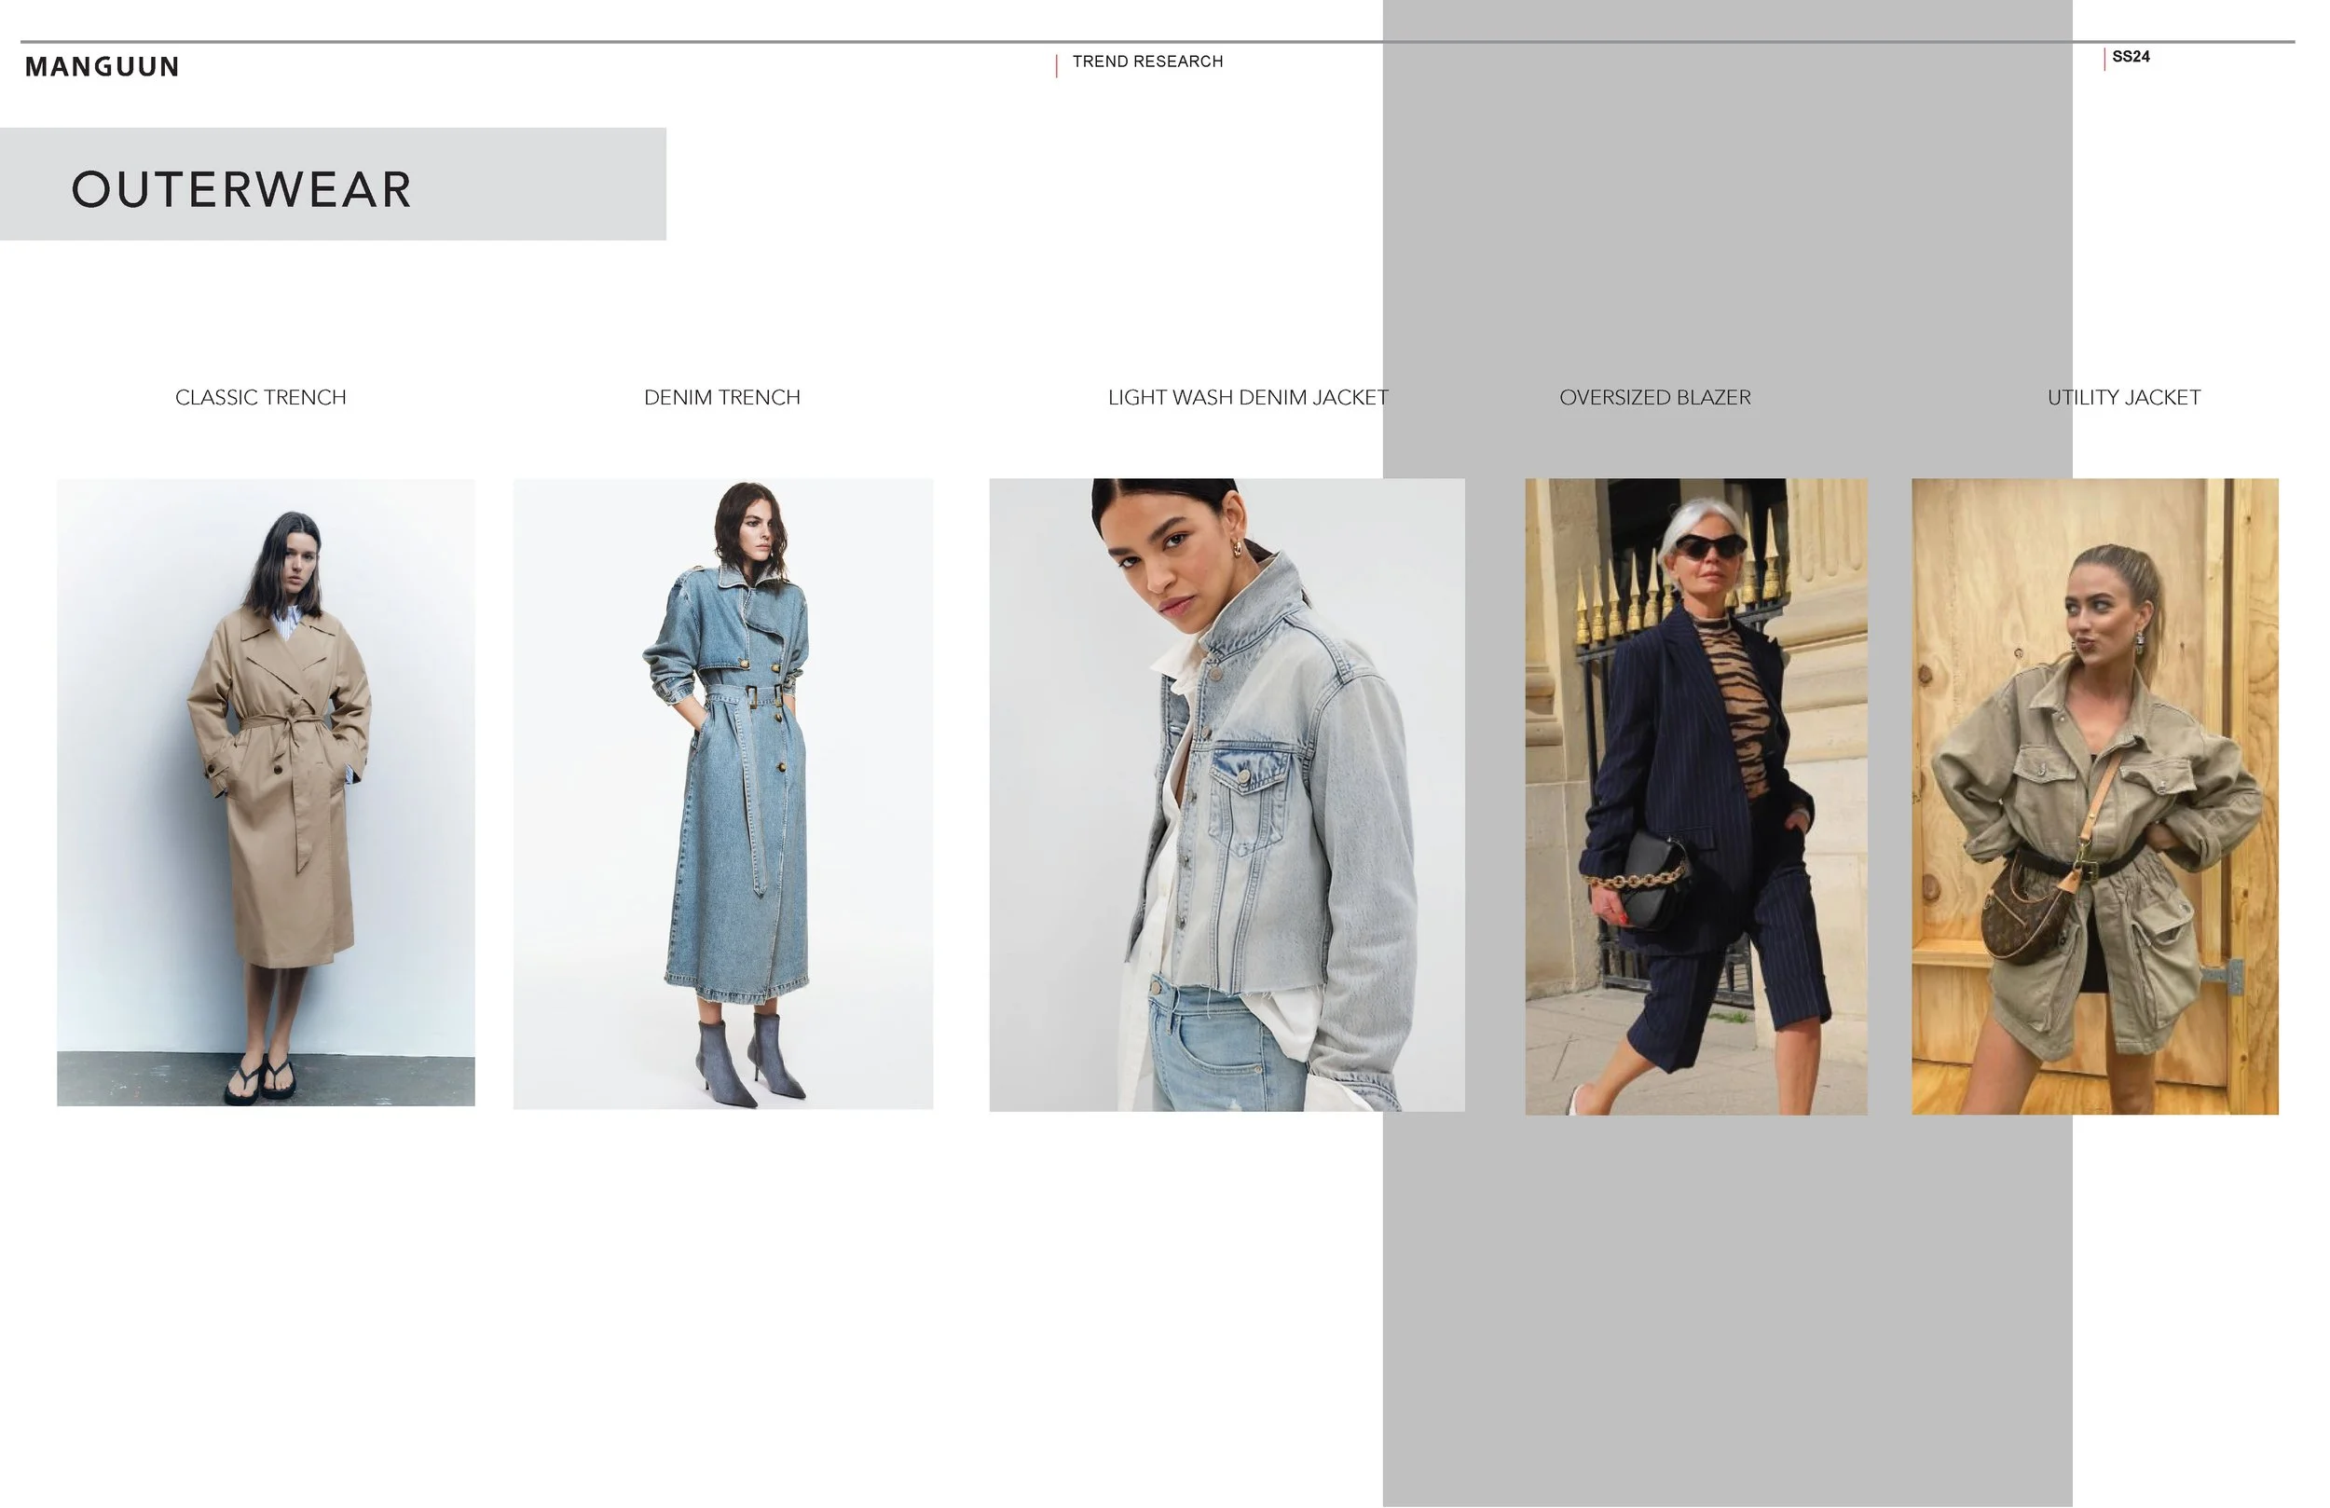Click the SS24 season label

coord(2131,57)
